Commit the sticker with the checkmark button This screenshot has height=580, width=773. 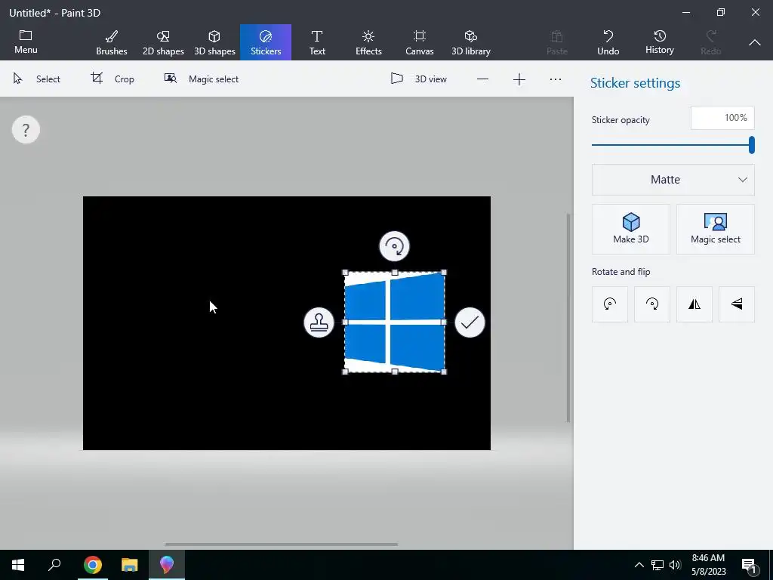pos(470,322)
